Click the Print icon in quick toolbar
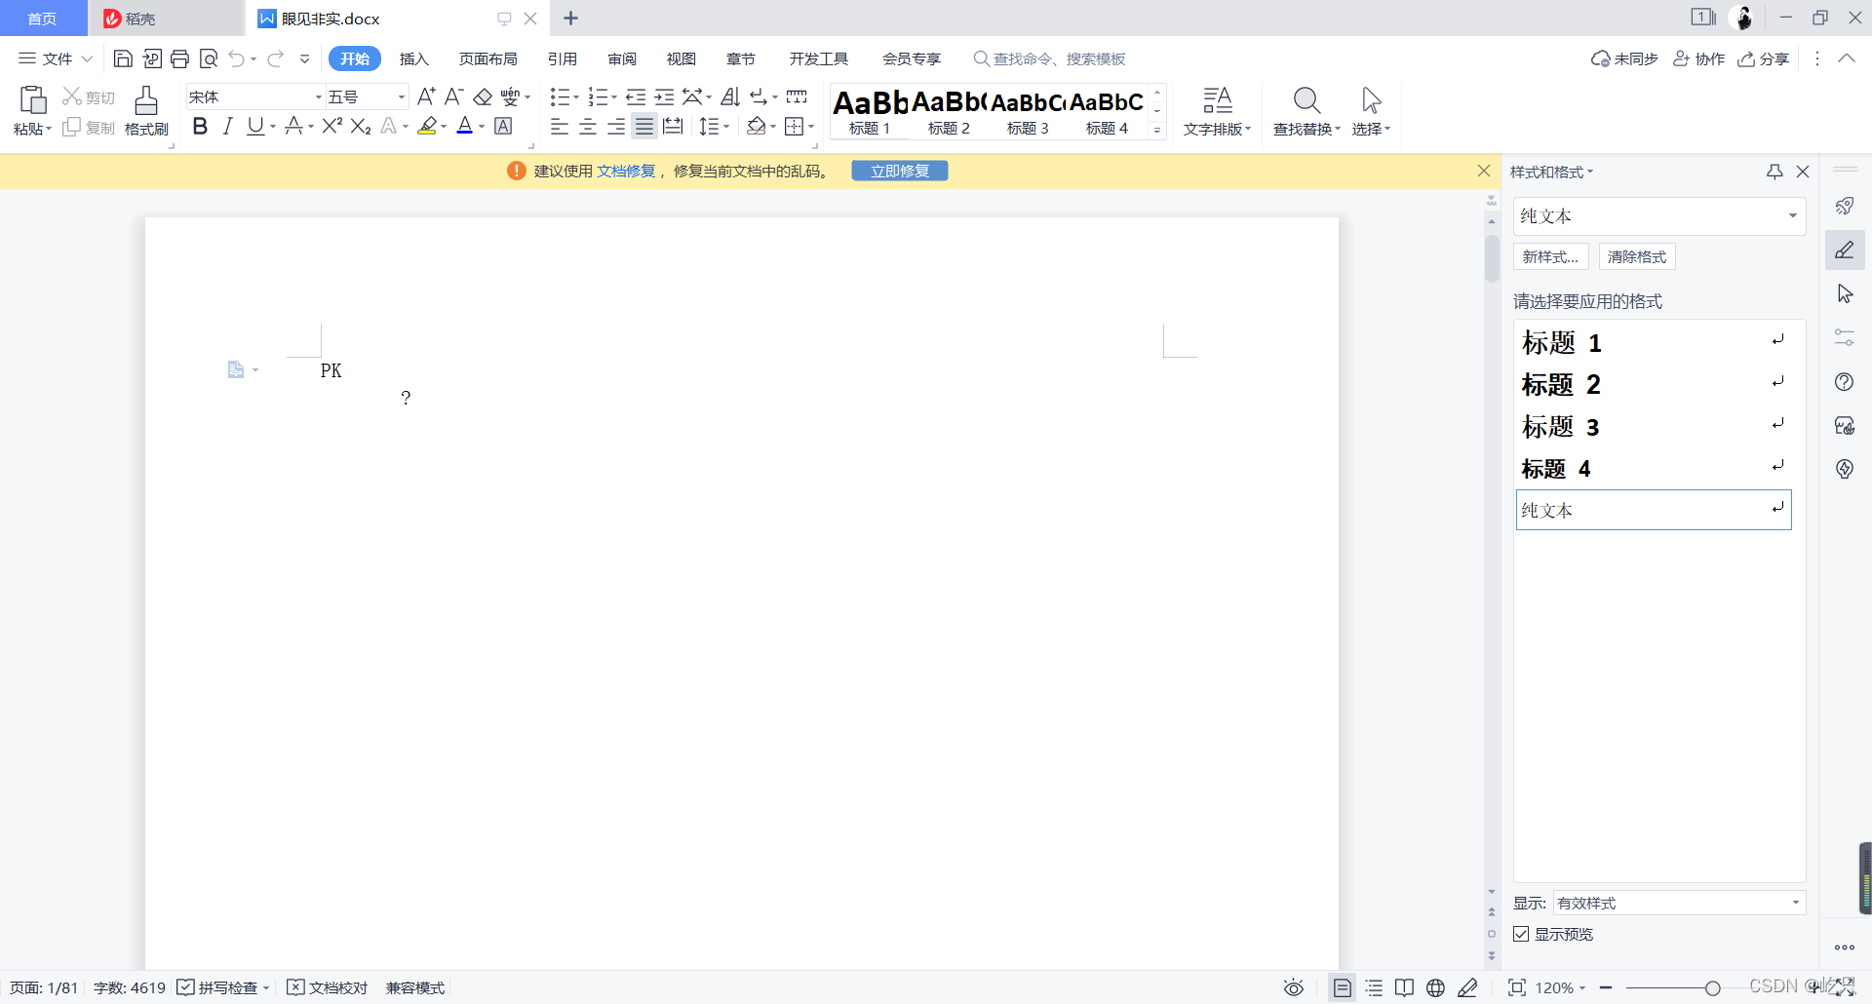Screen dimensions: 1872x1004 pos(179,58)
